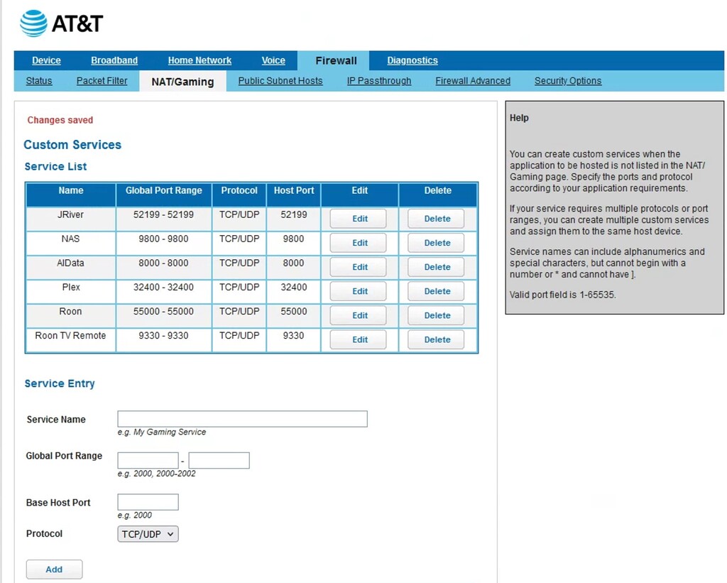Select the Voice tab

point(273,60)
